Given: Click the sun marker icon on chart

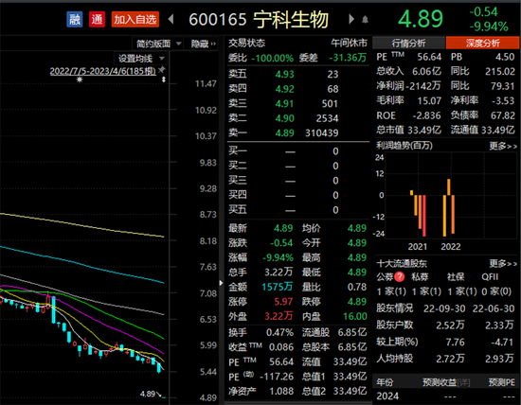Looking at the screenshot, I should tap(80, 79).
